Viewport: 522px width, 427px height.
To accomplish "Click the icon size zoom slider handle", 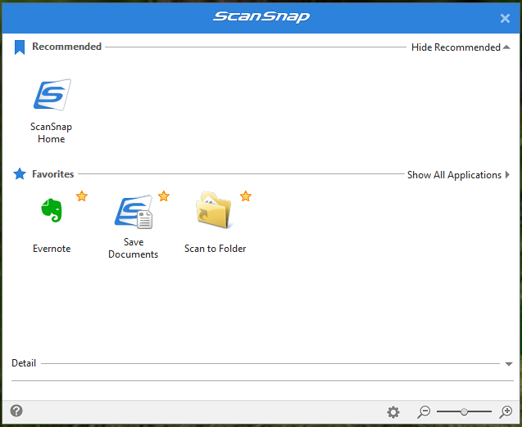I will click(x=464, y=412).
